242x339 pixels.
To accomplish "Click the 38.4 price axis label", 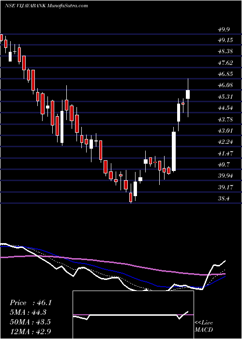I will (224, 199).
